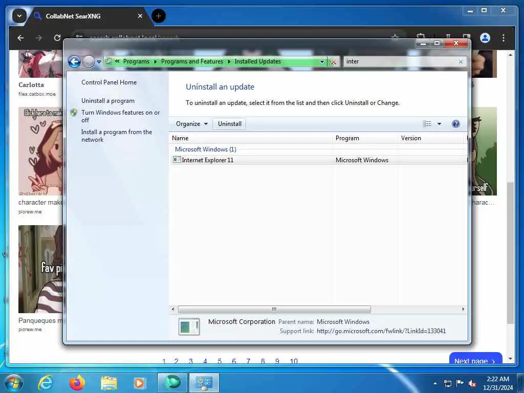
Task: Click Microsoft Windows in the Program column
Action: [x=362, y=160]
